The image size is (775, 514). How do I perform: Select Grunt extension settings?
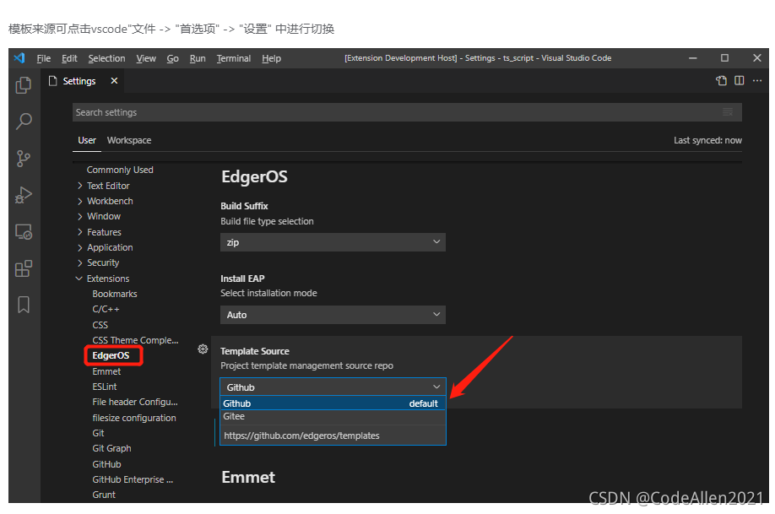coord(104,495)
